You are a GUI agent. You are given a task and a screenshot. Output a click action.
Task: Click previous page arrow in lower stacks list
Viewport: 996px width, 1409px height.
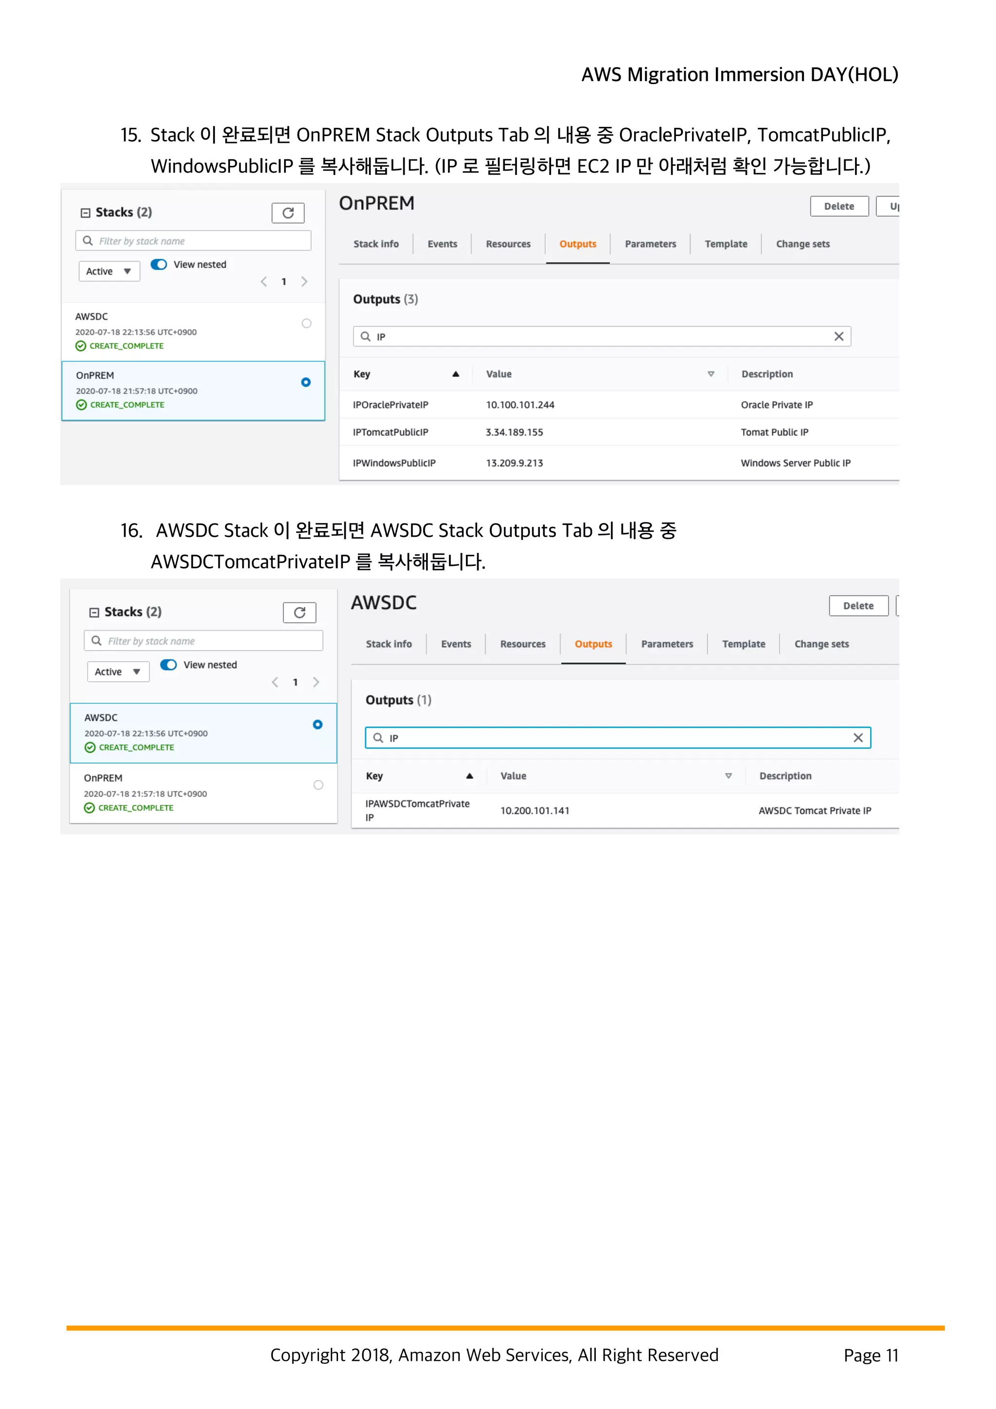click(x=275, y=683)
